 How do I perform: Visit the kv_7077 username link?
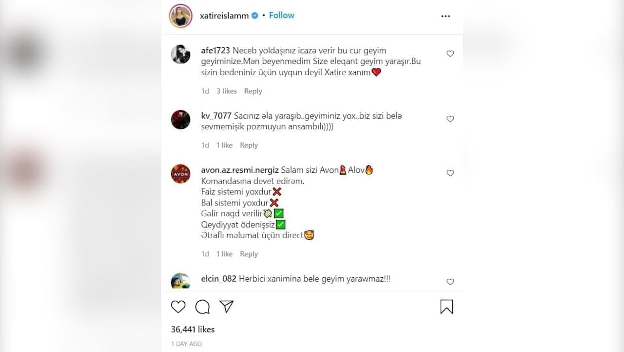(x=216, y=116)
